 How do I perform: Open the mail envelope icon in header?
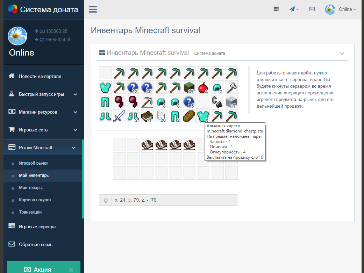click(x=312, y=9)
